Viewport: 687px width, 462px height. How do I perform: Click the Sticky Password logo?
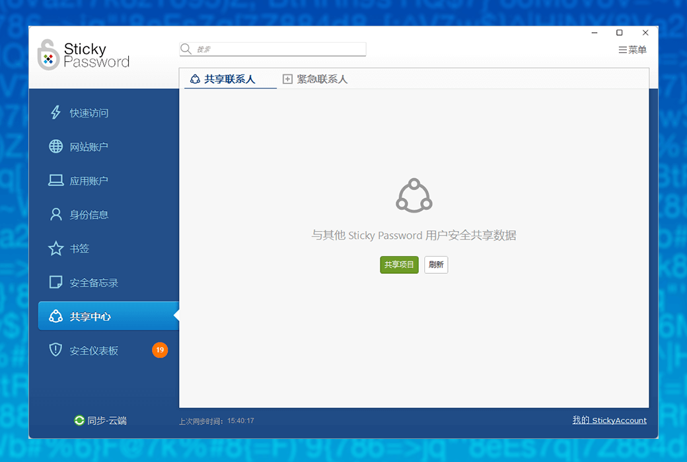click(x=83, y=55)
